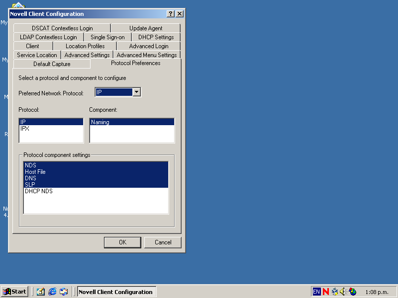
Task: Click the Show Desktop quick launch icon
Action: pos(41,292)
